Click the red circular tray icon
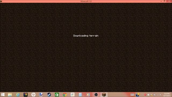172x97 pixels. pos(145,95)
